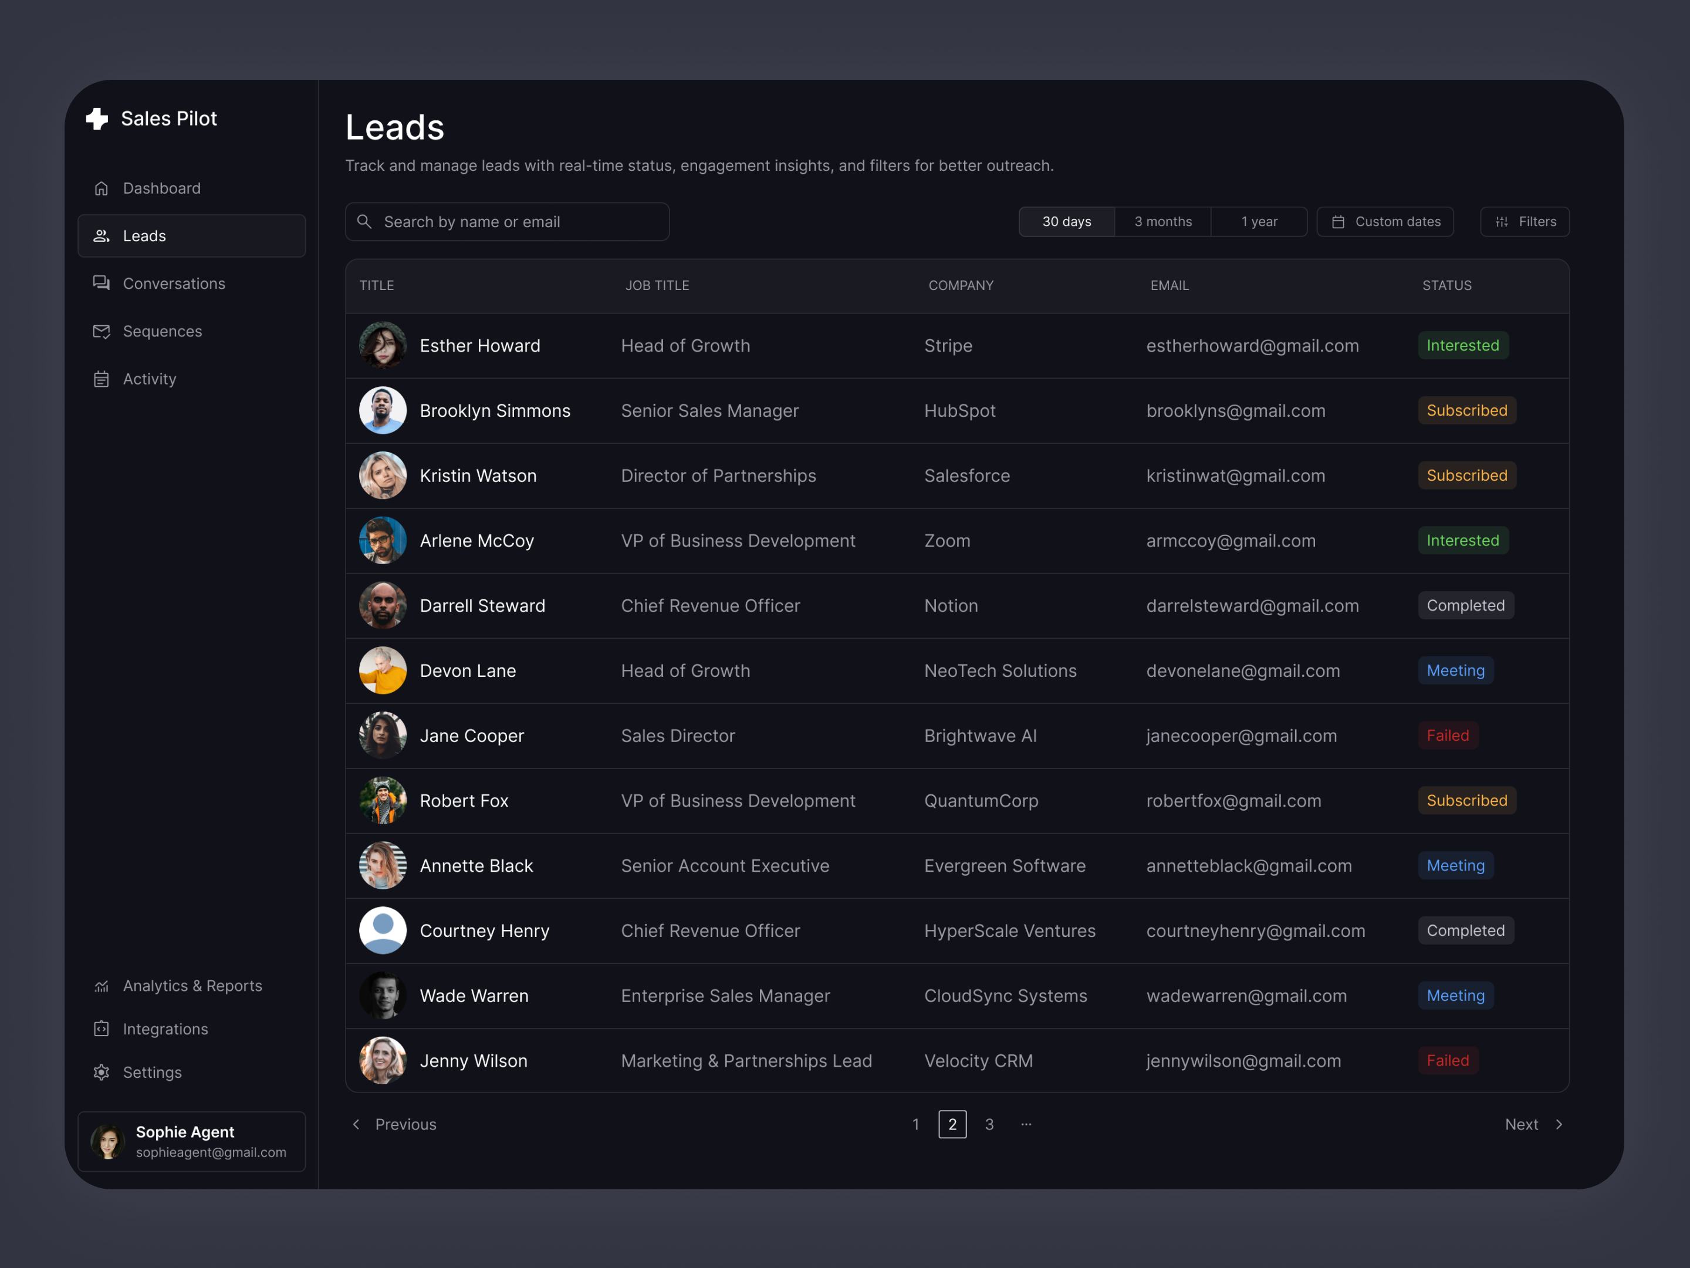Go to page 3 of leads
Screen dimensions: 1690x1268
point(989,1124)
